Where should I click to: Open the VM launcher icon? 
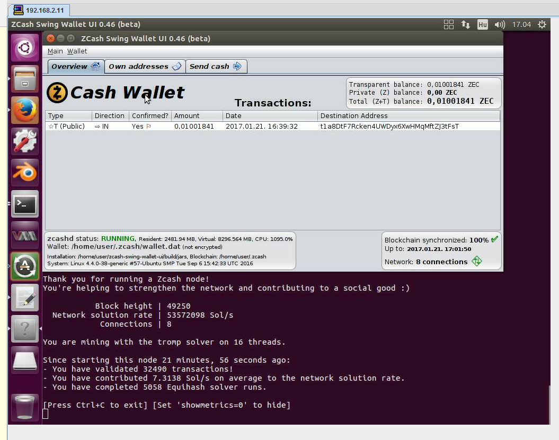point(24,236)
